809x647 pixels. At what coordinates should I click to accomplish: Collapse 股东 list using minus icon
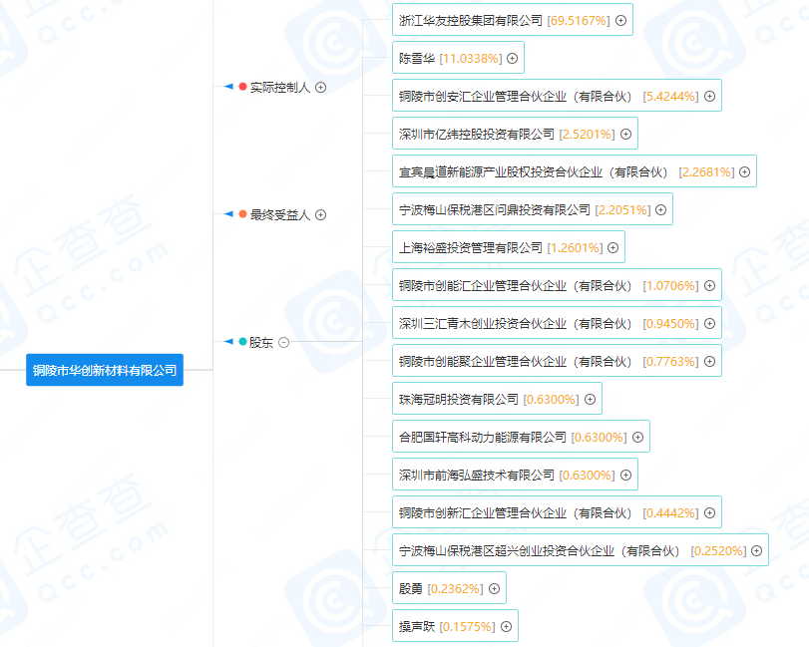pyautogui.click(x=282, y=342)
